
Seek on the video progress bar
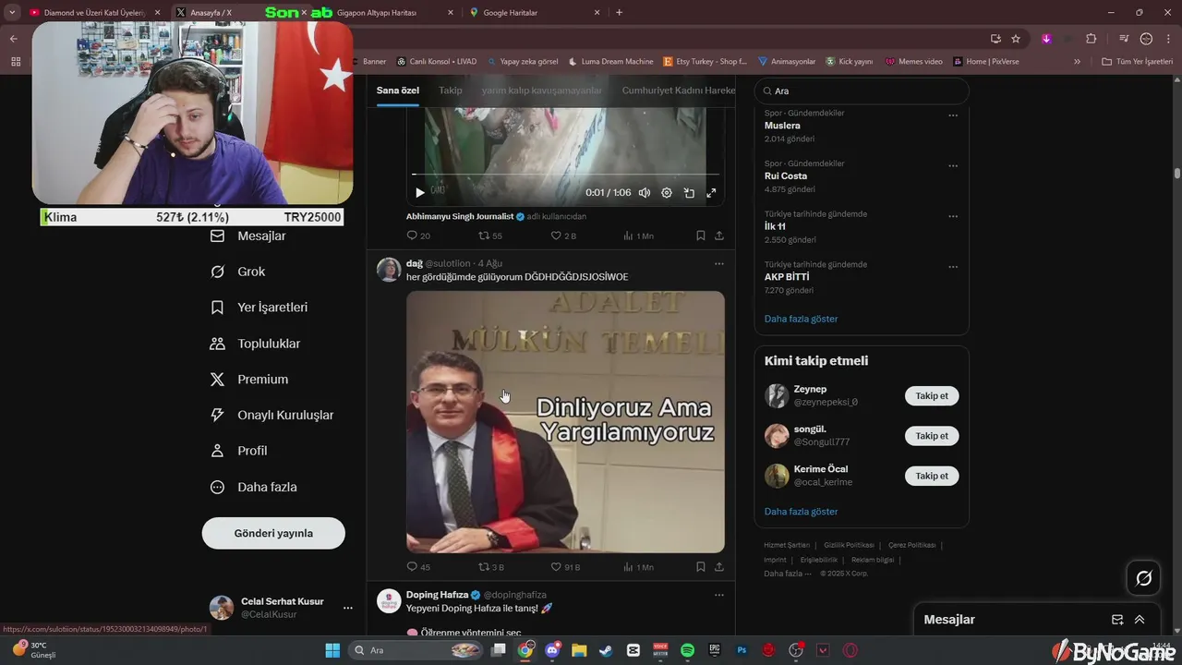(x=565, y=174)
